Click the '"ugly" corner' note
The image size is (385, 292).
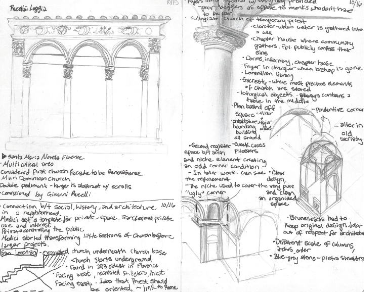pyautogui.click(x=205, y=192)
